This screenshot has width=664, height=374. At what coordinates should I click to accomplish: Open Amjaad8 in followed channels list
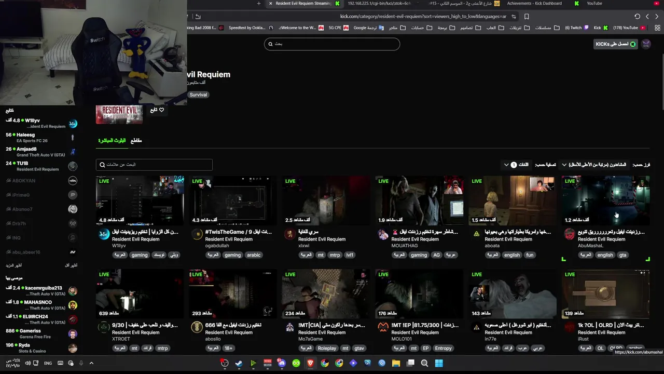(x=41, y=152)
